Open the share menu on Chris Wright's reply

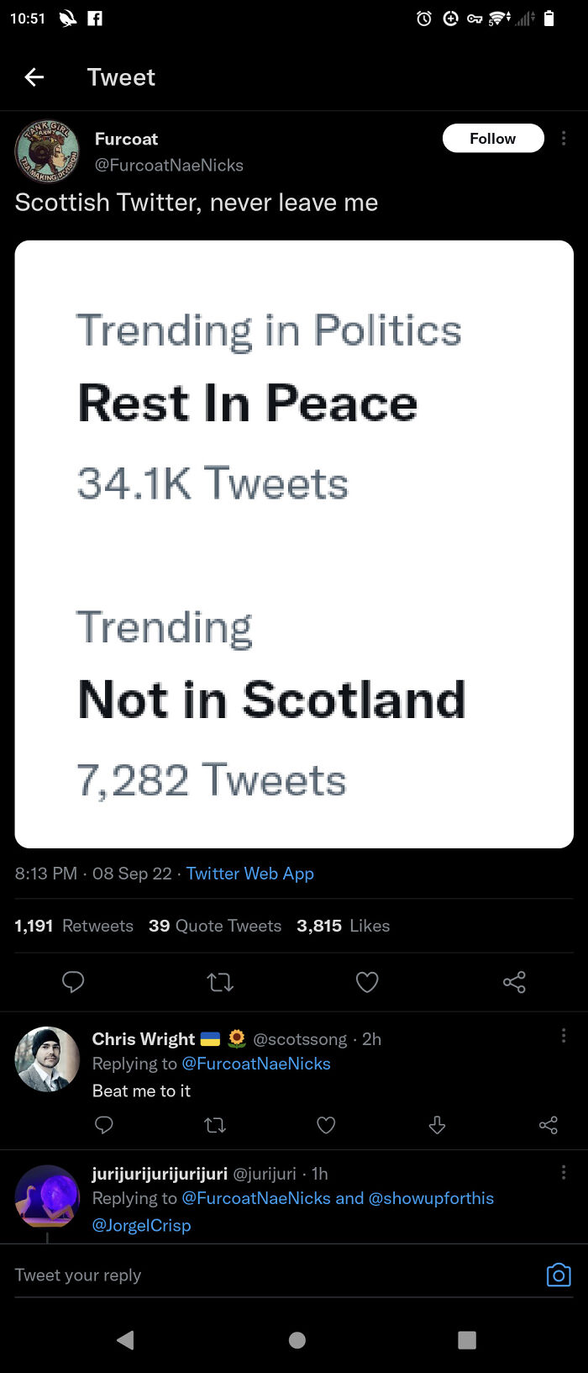[549, 1125]
